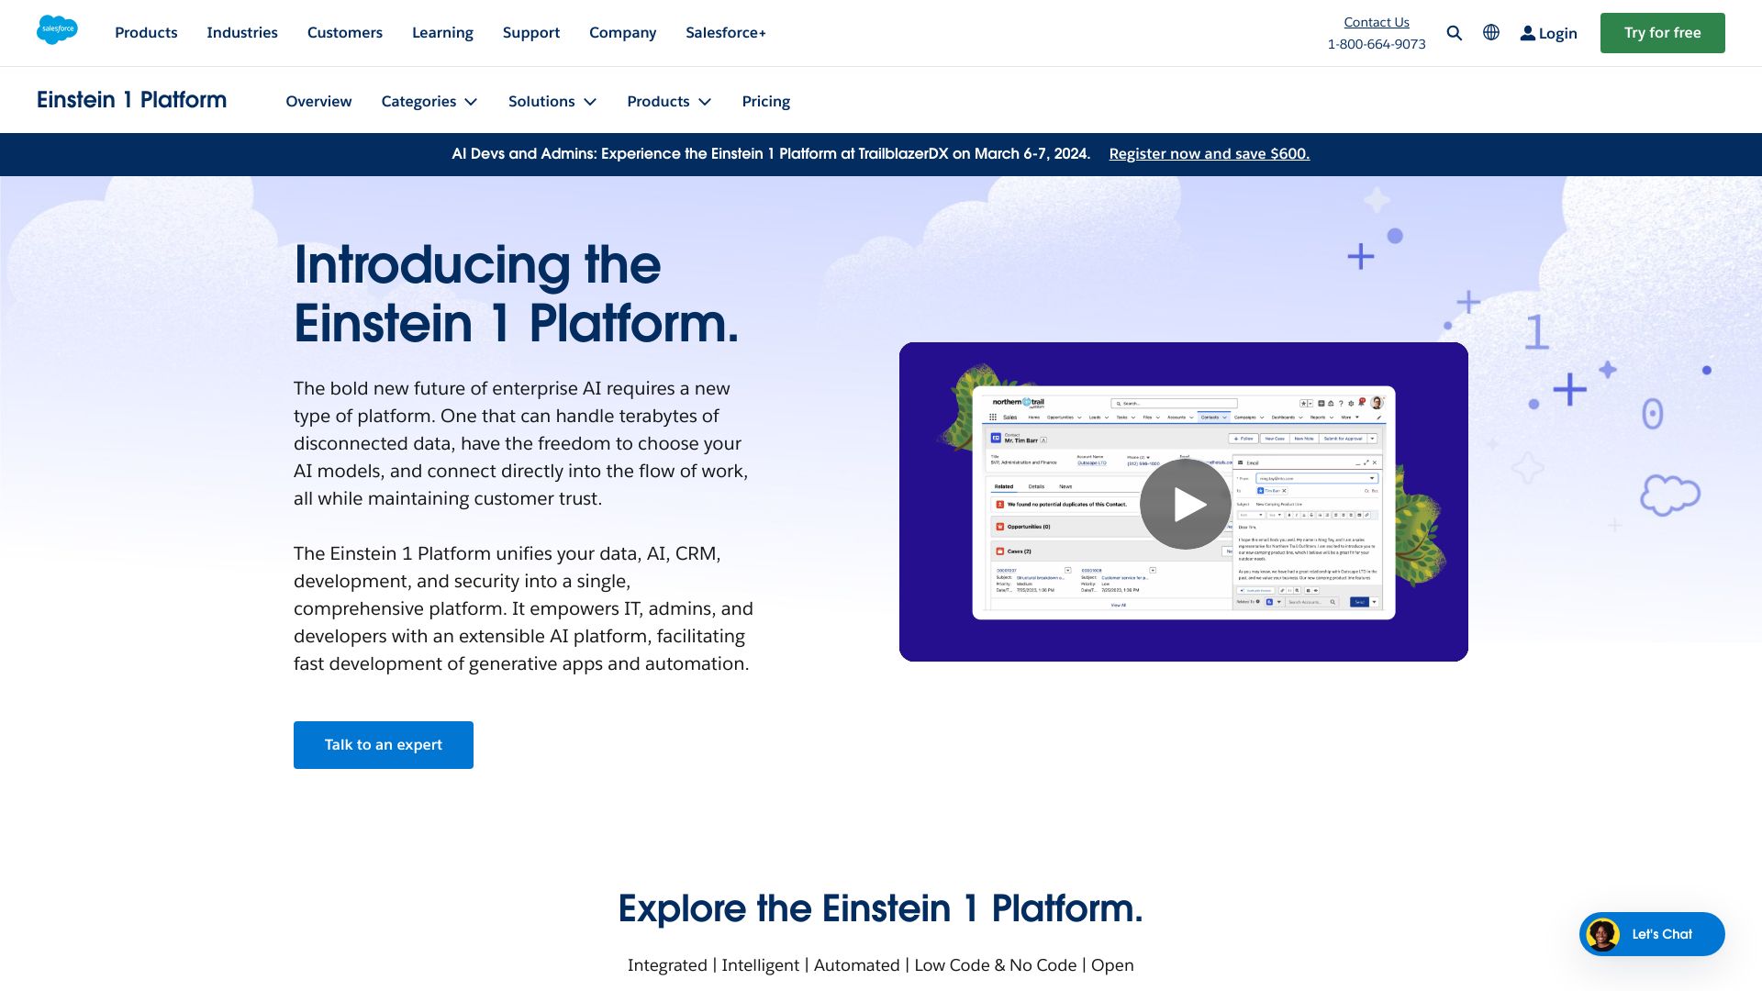The height and width of the screenshot is (991, 1762).
Task: Play the Einstein 1 Platform video
Action: pos(1184,502)
